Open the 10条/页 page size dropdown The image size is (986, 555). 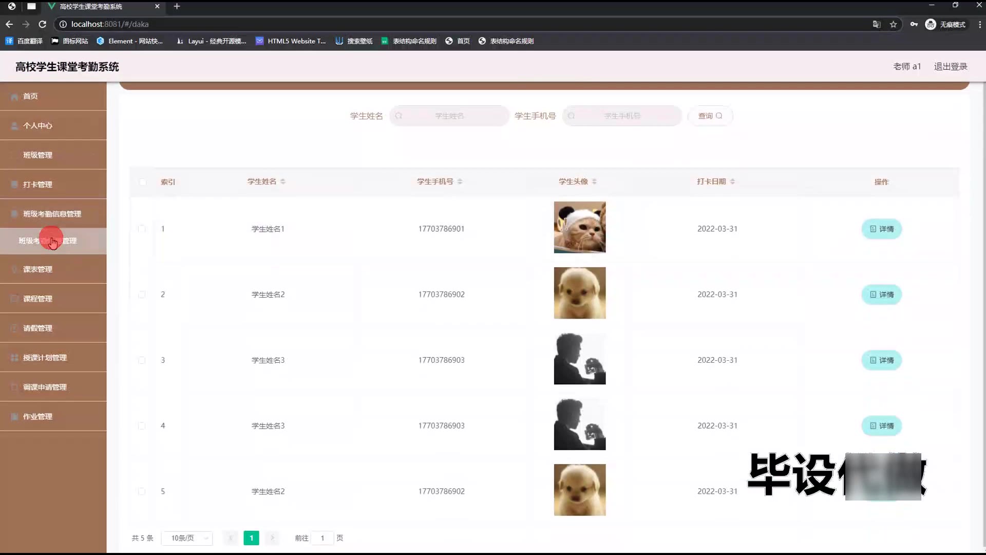click(x=187, y=538)
